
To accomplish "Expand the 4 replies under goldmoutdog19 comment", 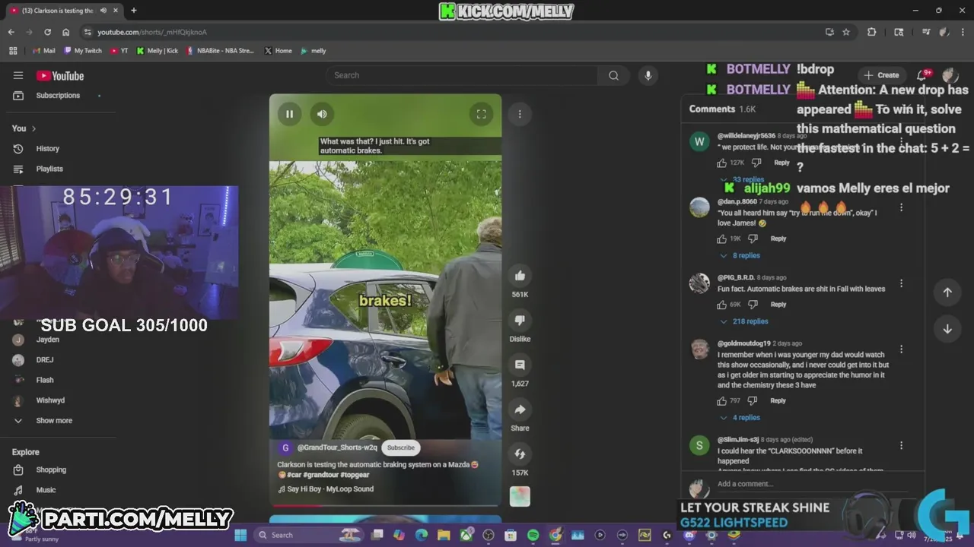I will click(740, 418).
